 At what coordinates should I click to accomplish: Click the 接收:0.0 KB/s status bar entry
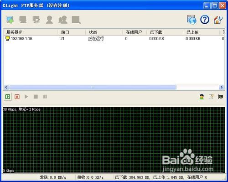(x=90, y=177)
